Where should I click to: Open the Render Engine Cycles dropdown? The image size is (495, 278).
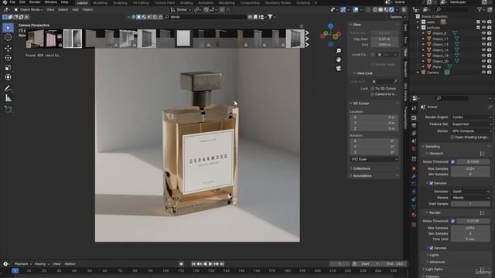pyautogui.click(x=471, y=117)
